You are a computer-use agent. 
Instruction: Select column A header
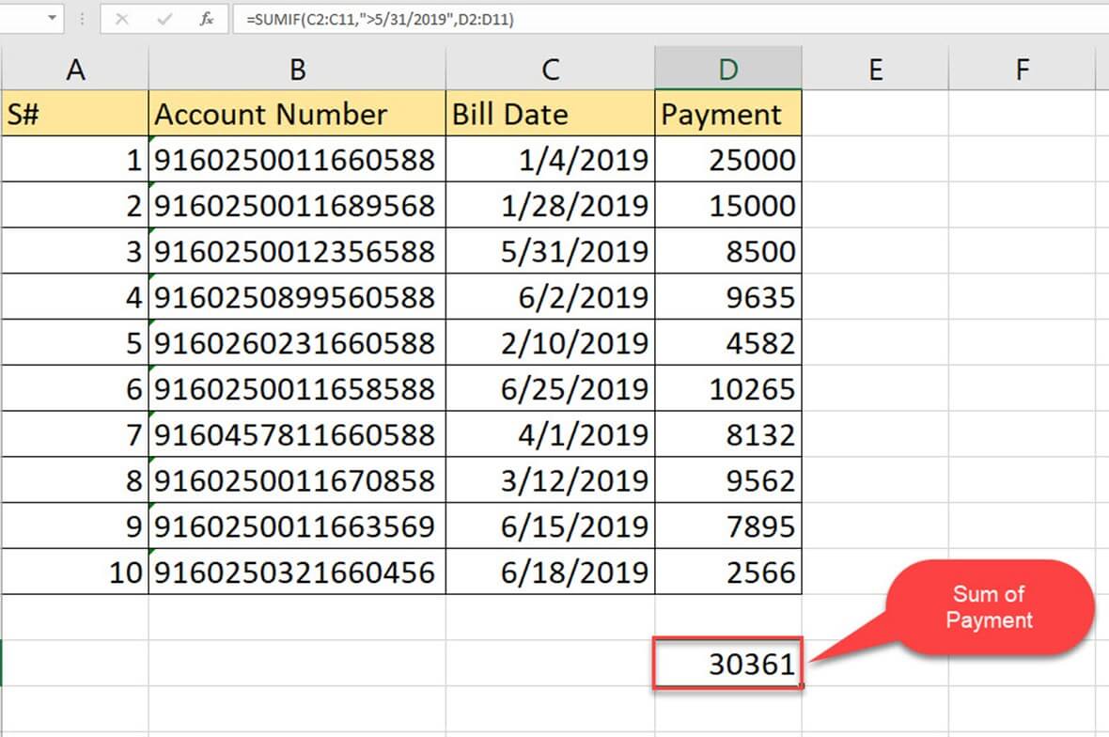pyautogui.click(x=74, y=69)
